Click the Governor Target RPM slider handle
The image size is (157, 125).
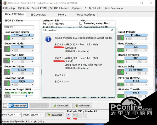(26, 96)
